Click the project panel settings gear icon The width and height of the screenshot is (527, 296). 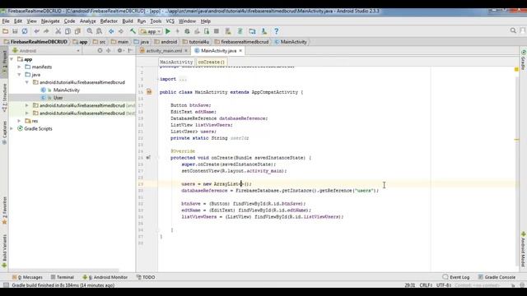click(x=119, y=51)
